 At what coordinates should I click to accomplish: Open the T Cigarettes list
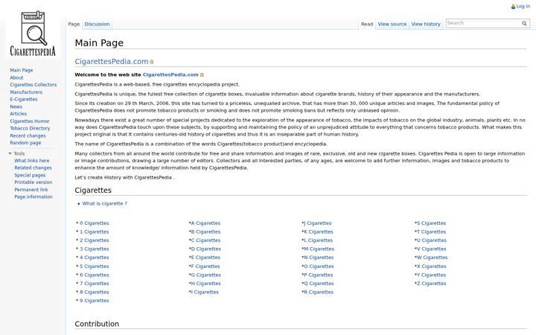431,232
